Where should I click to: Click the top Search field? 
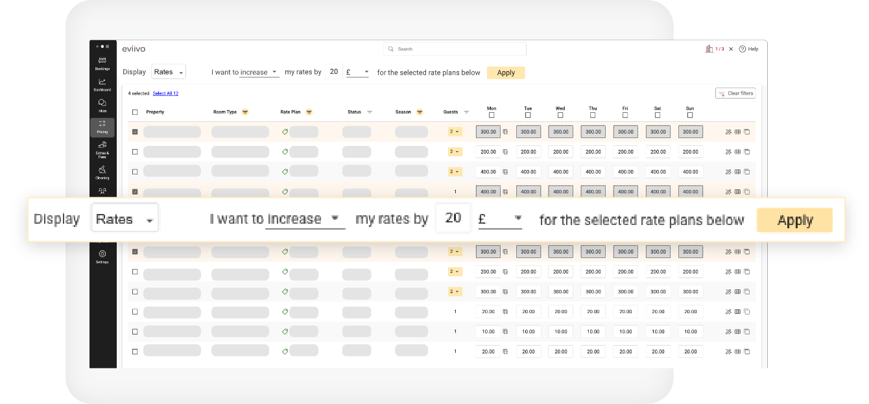pyautogui.click(x=455, y=49)
